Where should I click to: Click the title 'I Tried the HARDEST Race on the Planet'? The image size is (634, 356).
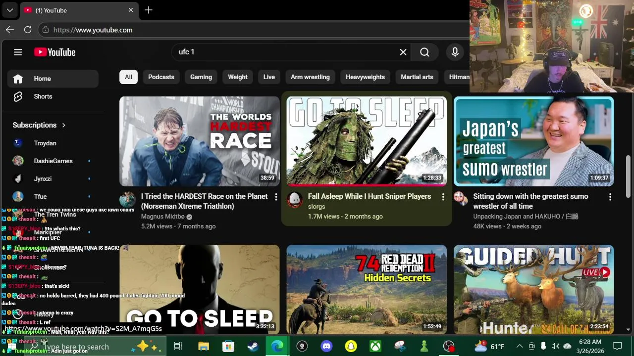(204, 201)
